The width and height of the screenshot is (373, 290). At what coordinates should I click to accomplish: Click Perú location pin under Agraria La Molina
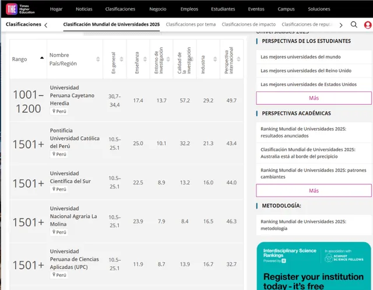pyautogui.click(x=59, y=232)
